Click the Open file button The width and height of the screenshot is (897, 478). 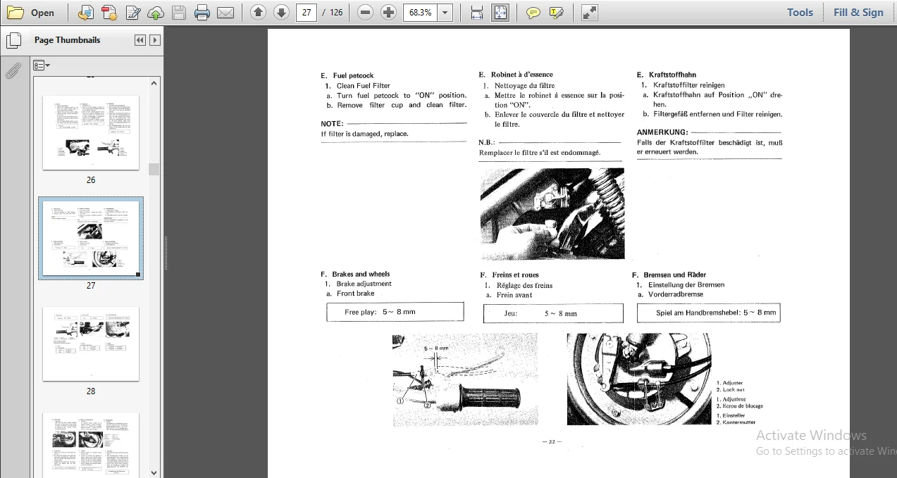(31, 12)
